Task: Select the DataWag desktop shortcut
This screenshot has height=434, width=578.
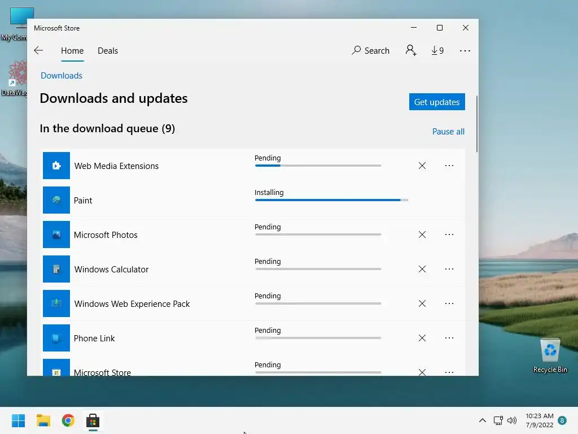Action: click(x=14, y=79)
